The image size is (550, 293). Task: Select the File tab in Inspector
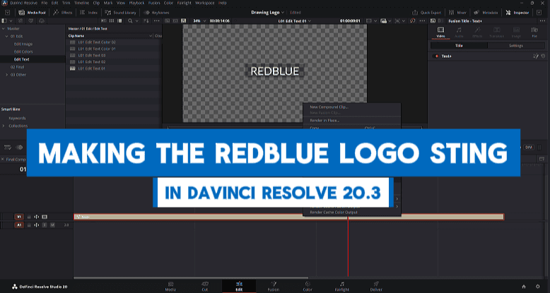[x=534, y=32]
